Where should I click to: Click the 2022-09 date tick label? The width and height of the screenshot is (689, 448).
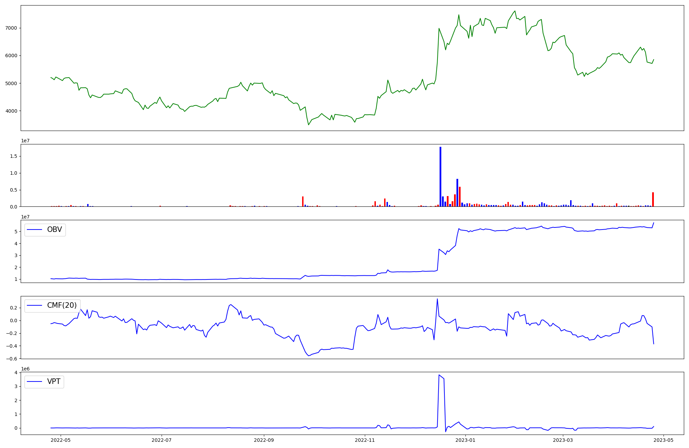tap(264, 440)
